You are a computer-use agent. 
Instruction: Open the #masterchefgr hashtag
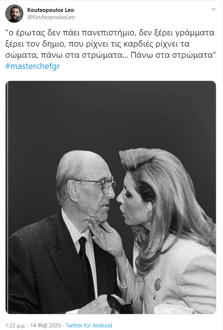click(33, 66)
